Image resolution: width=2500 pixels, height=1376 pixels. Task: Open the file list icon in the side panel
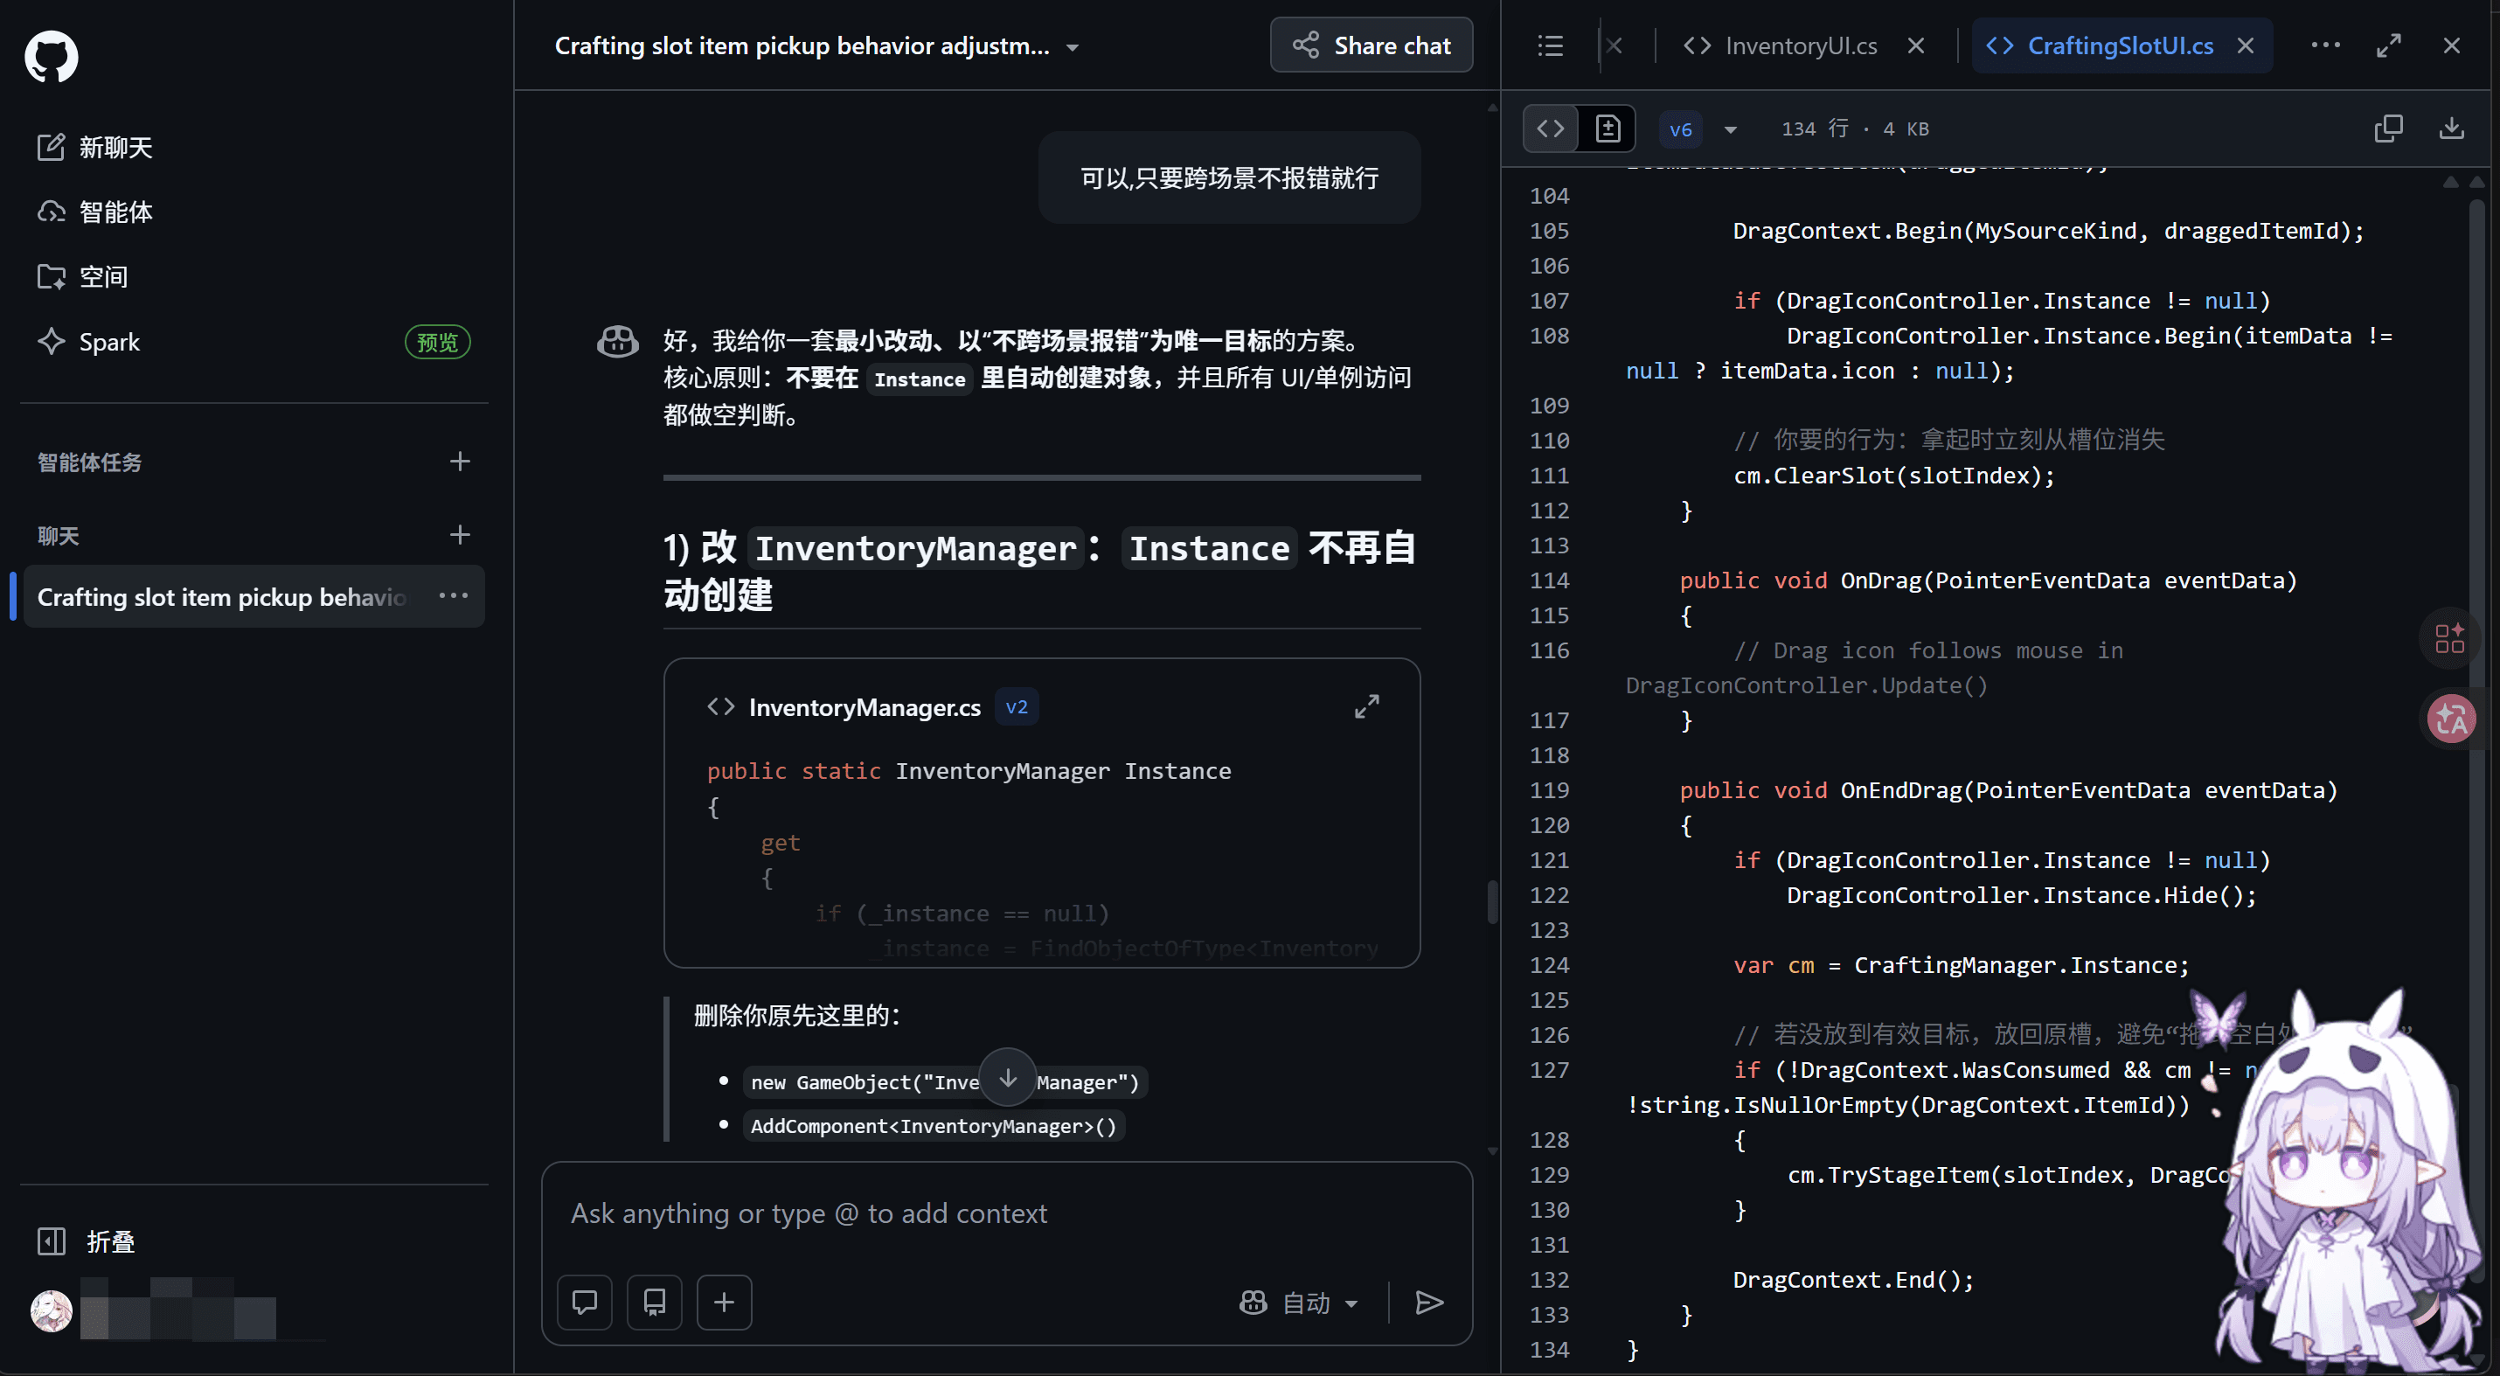tap(1550, 45)
